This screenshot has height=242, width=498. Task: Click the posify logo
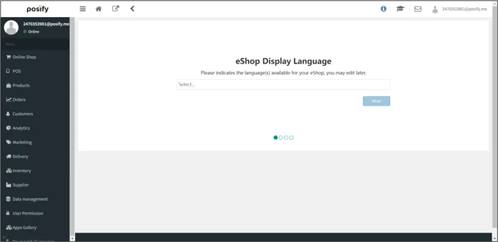[x=38, y=9]
